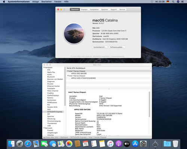Open Calendar icon showing 15

click(86, 144)
